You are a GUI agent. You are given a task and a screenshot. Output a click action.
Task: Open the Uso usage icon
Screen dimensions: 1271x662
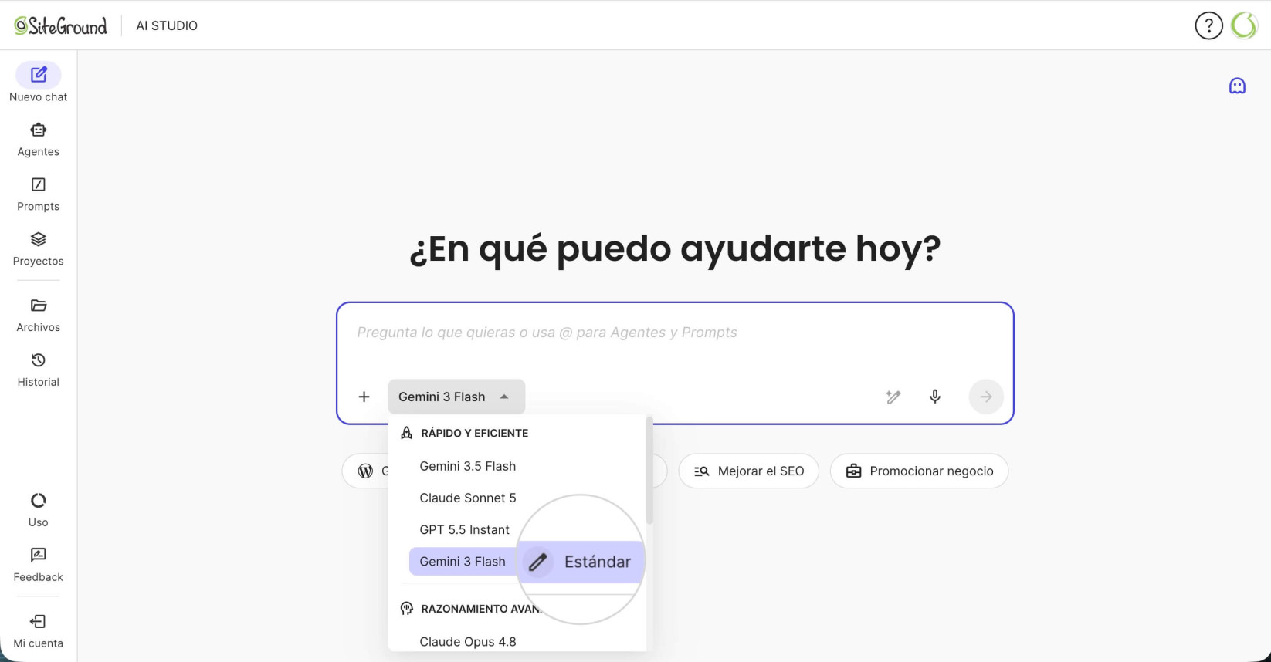(x=39, y=501)
